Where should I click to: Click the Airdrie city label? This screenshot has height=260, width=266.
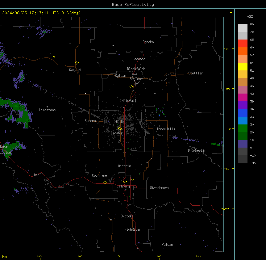(124, 166)
